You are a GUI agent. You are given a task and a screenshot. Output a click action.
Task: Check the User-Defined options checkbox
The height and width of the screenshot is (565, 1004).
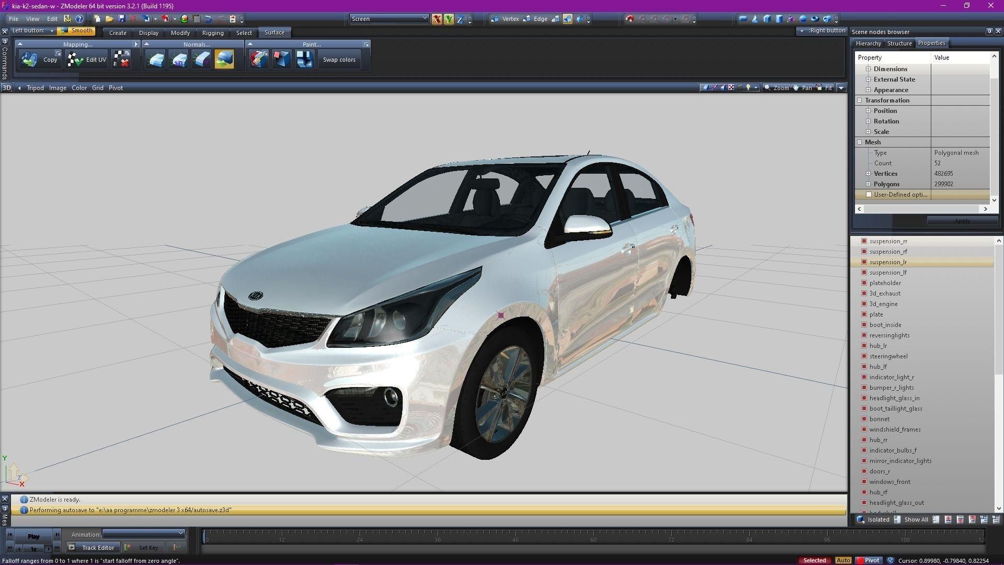[x=869, y=195]
